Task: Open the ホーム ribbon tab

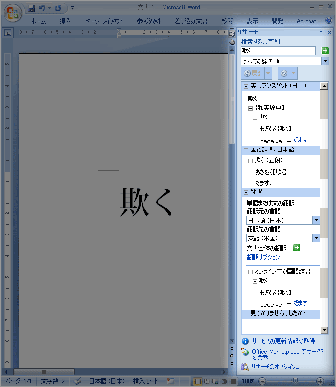Action: tap(38, 21)
